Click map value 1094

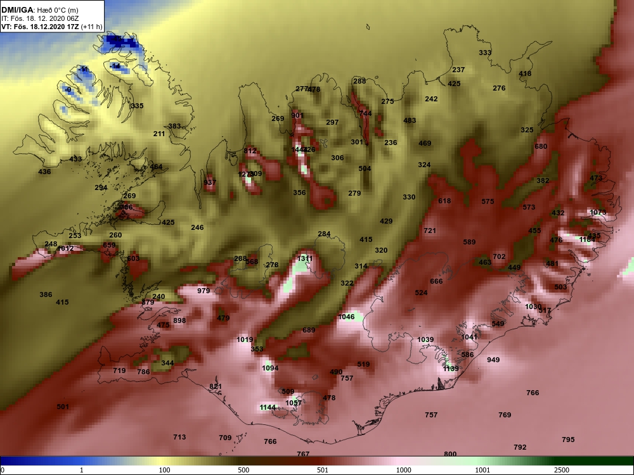coord(270,368)
